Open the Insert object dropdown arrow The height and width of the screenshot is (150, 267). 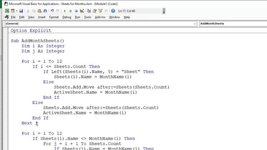pos(17,11)
